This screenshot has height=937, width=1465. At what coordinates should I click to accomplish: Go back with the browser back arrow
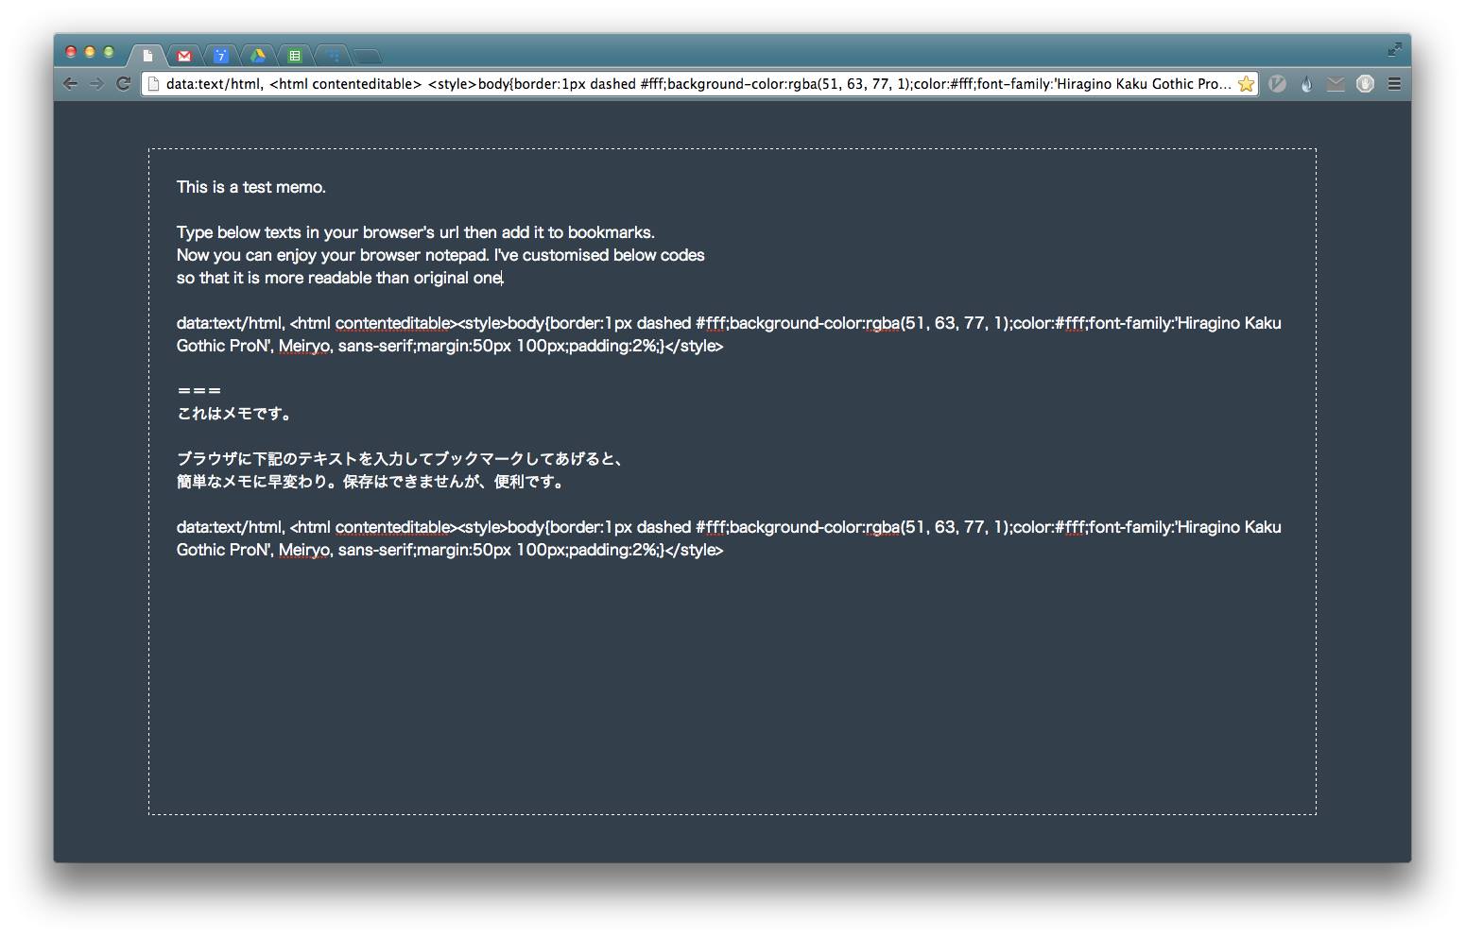coord(70,84)
